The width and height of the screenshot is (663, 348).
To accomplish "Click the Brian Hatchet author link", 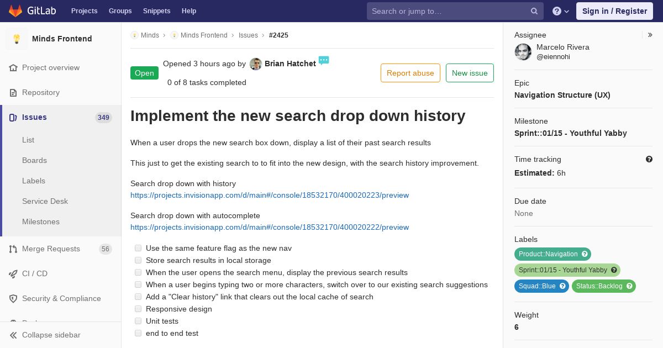I will pyautogui.click(x=290, y=64).
